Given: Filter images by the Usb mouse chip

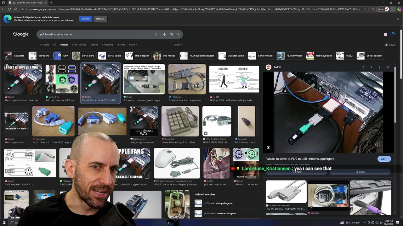Looking at the screenshot, I should coord(165,56).
